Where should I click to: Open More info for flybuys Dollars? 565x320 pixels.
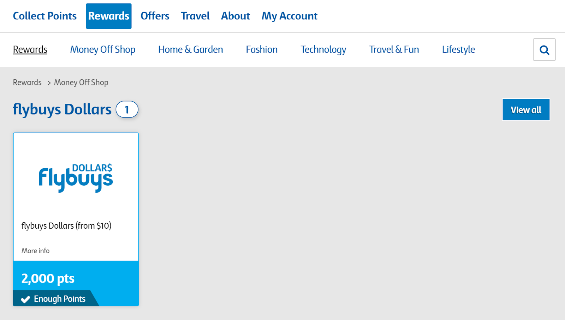(35, 250)
